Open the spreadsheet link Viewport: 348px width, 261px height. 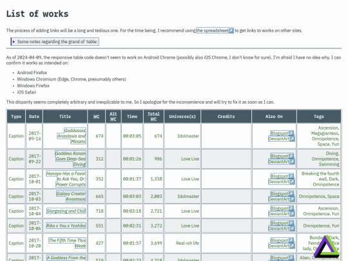215,30
